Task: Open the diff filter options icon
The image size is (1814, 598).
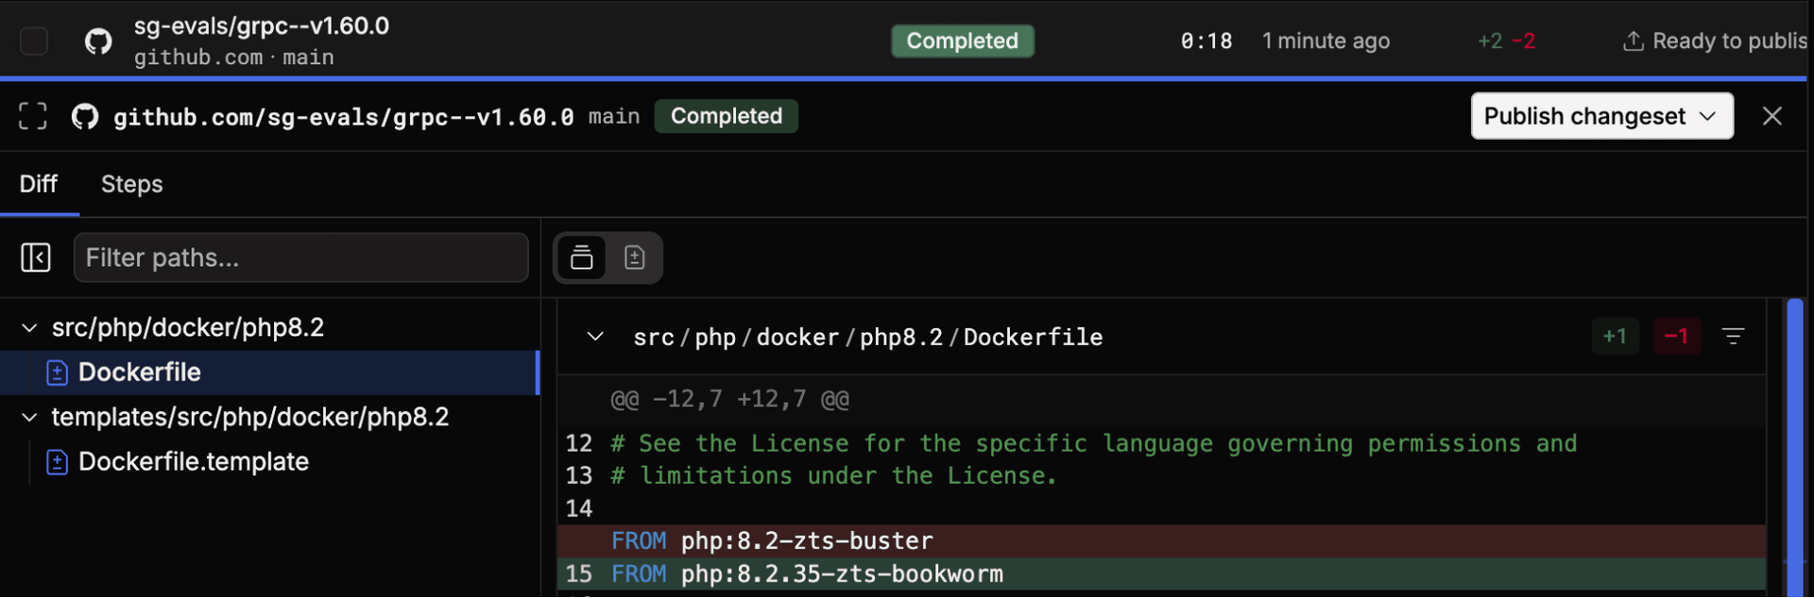Action: 1733,336
